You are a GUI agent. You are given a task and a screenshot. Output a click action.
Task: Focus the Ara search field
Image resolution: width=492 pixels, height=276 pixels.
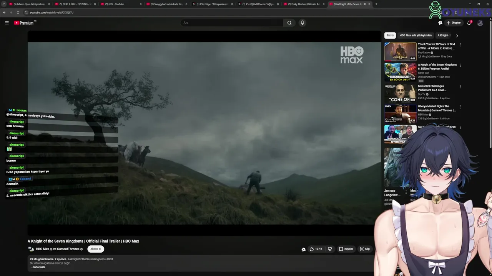(x=232, y=23)
